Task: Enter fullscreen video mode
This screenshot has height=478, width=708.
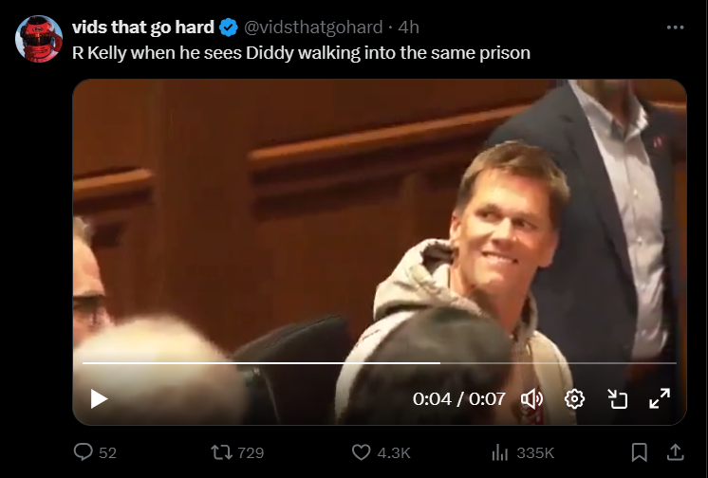Action: (x=660, y=399)
